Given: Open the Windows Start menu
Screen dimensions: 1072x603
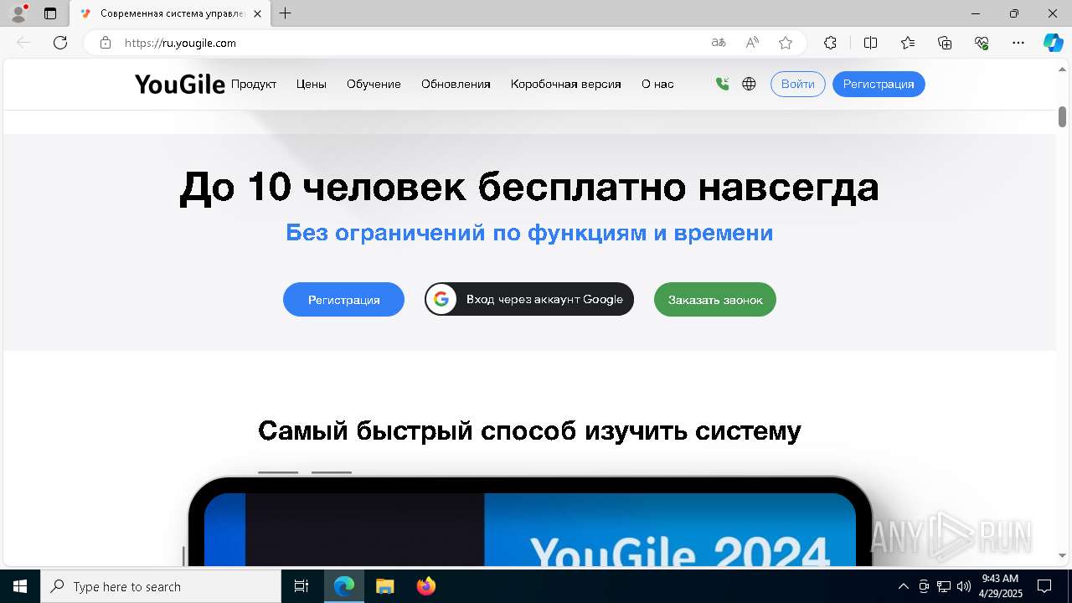Looking at the screenshot, I should [20, 586].
